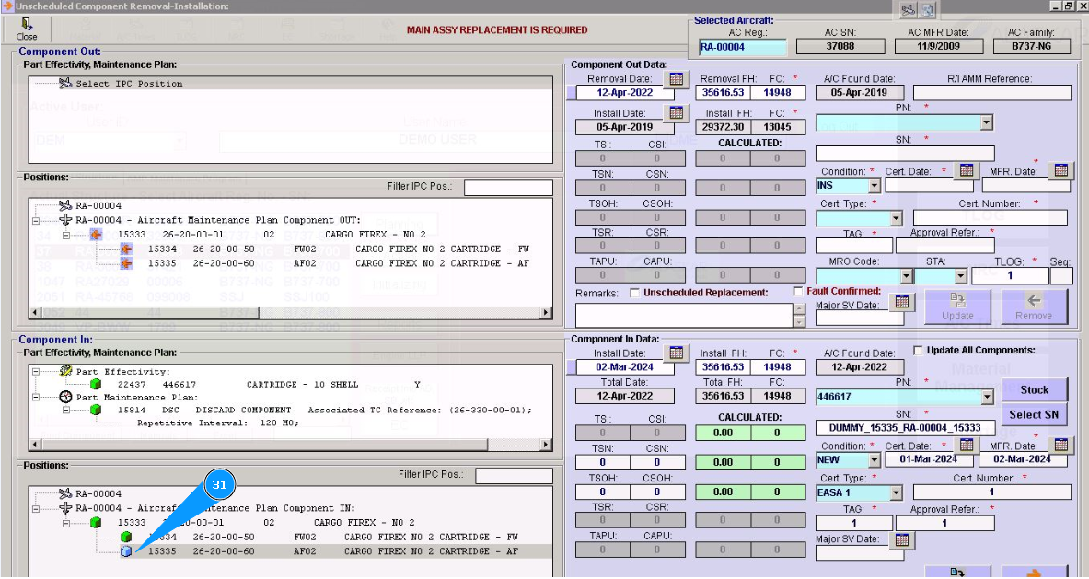Open calendar next to Component Out MFR. Date

click(1061, 170)
